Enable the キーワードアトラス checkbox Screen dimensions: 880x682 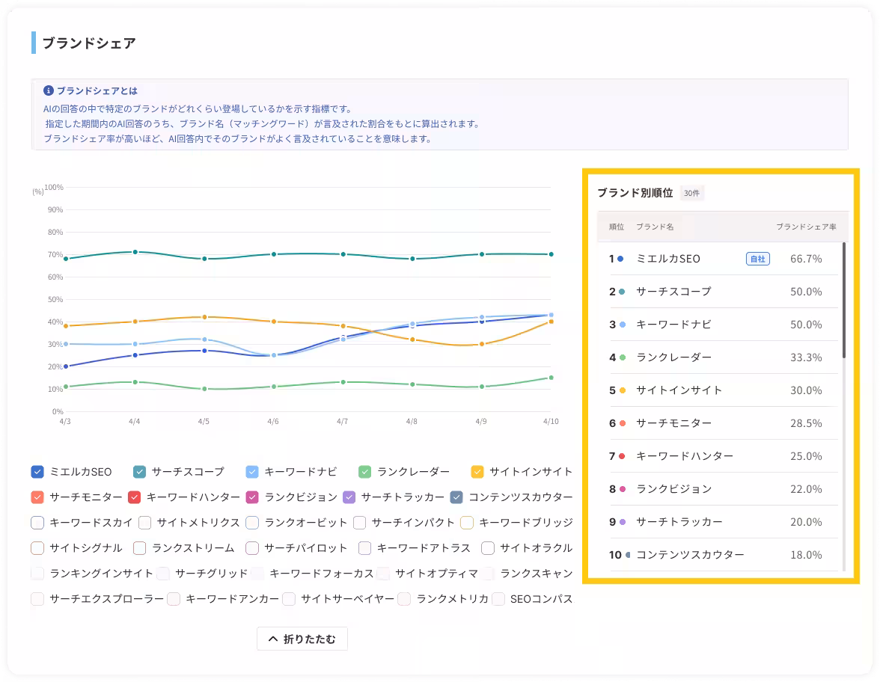coord(365,548)
